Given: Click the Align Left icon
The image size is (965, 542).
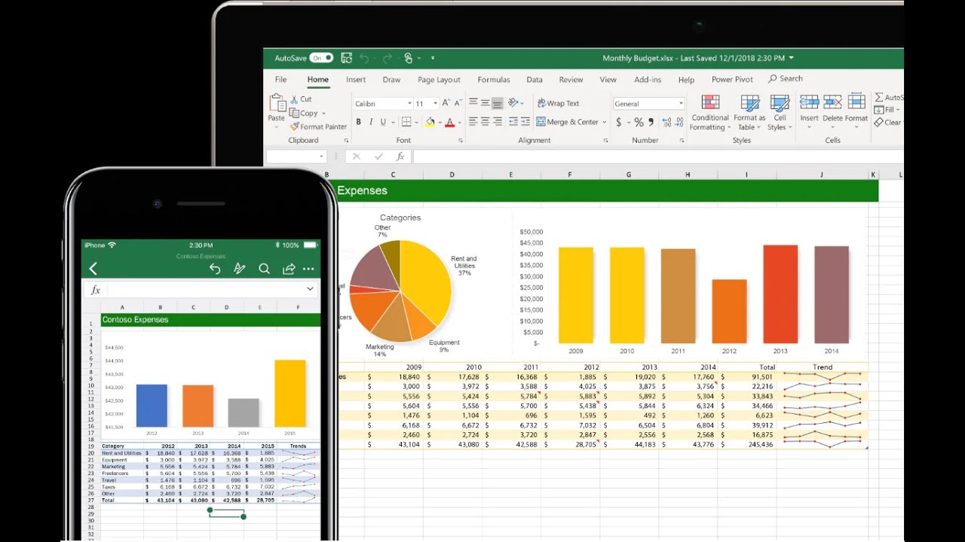Looking at the screenshot, I should point(473,122).
